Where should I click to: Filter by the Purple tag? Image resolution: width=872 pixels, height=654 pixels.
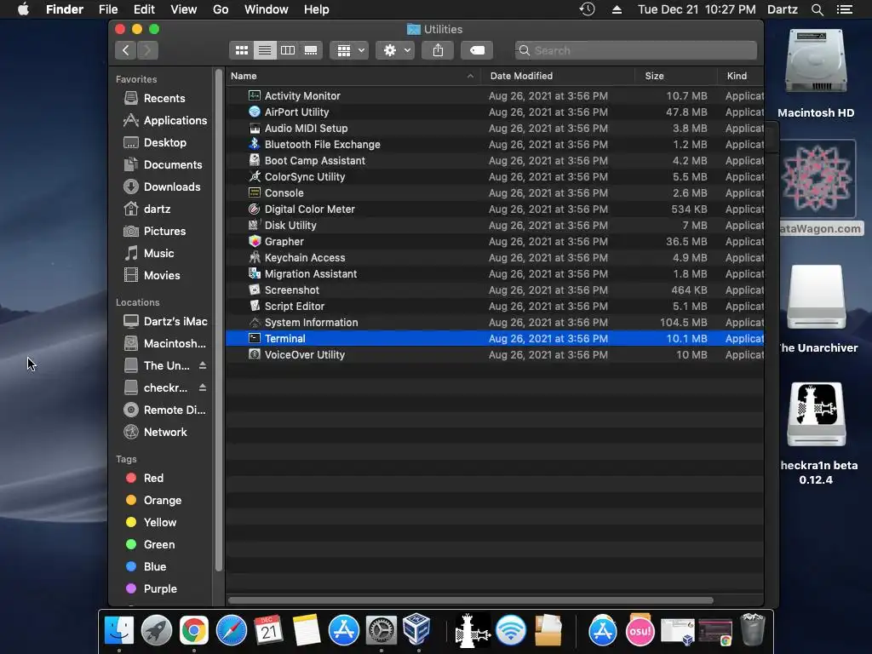coord(159,589)
